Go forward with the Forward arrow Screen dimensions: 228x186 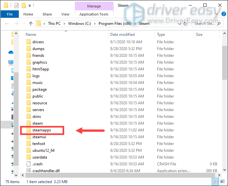[16, 24]
